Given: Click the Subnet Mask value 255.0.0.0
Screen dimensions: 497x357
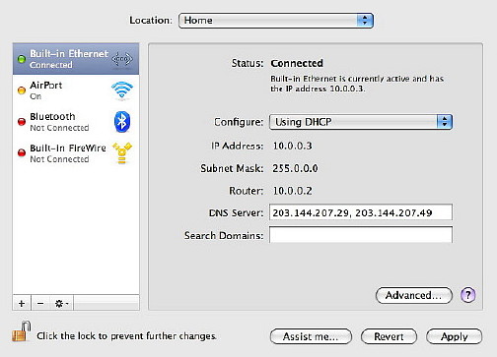Looking at the screenshot, I should (x=295, y=168).
